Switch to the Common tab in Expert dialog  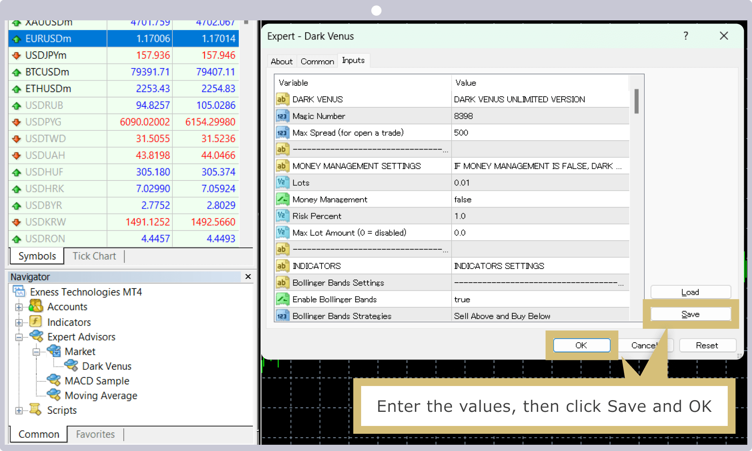click(x=317, y=61)
